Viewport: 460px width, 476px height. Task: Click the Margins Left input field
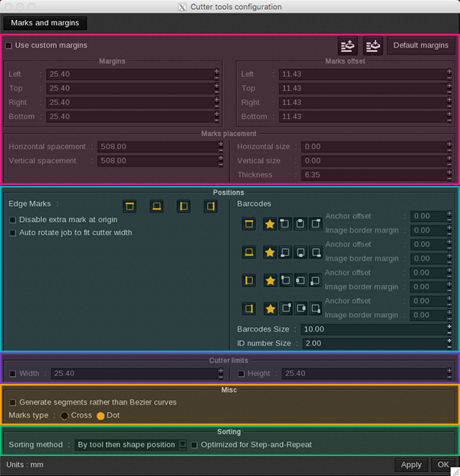tap(130, 74)
